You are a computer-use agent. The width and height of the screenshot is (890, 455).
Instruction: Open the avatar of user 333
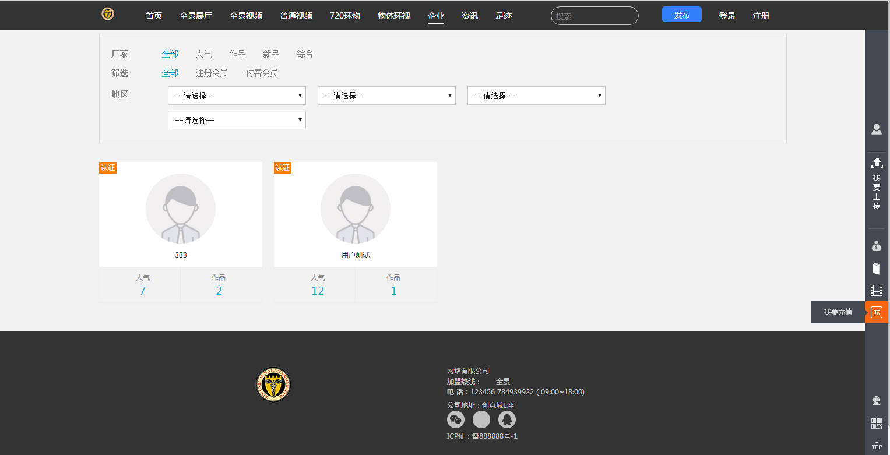coord(181,209)
